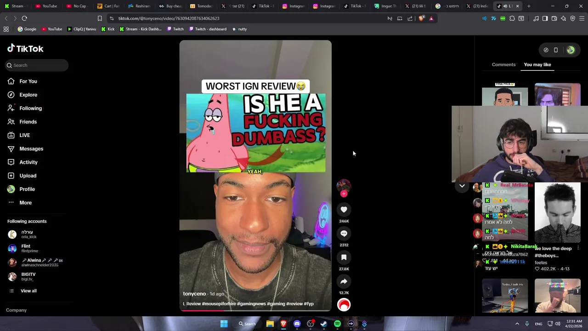Open Spotify from the taskbar
Image resolution: width=588 pixels, height=331 pixels.
coord(337,324)
